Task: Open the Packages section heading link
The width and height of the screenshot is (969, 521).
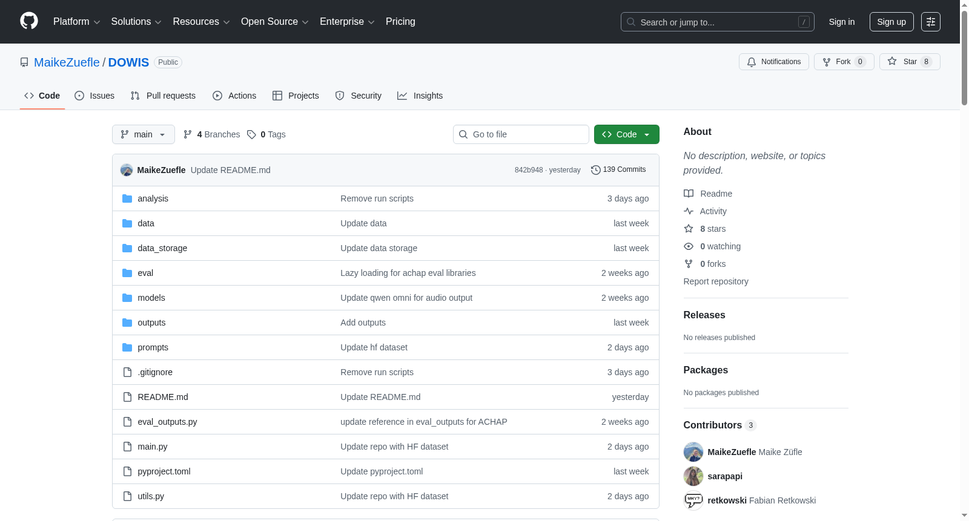Action: tap(706, 370)
